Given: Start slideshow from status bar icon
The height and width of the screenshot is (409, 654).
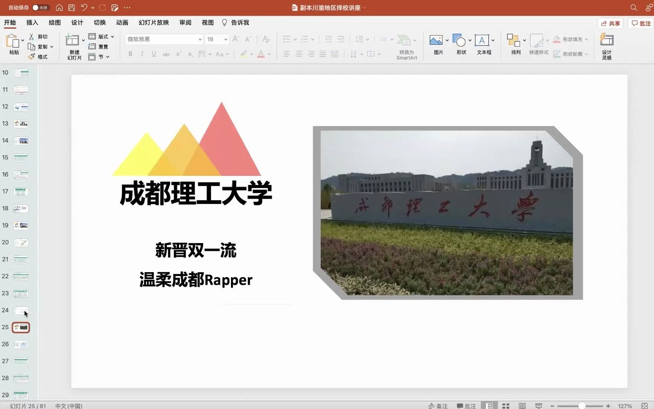Looking at the screenshot, I should 539,406.
